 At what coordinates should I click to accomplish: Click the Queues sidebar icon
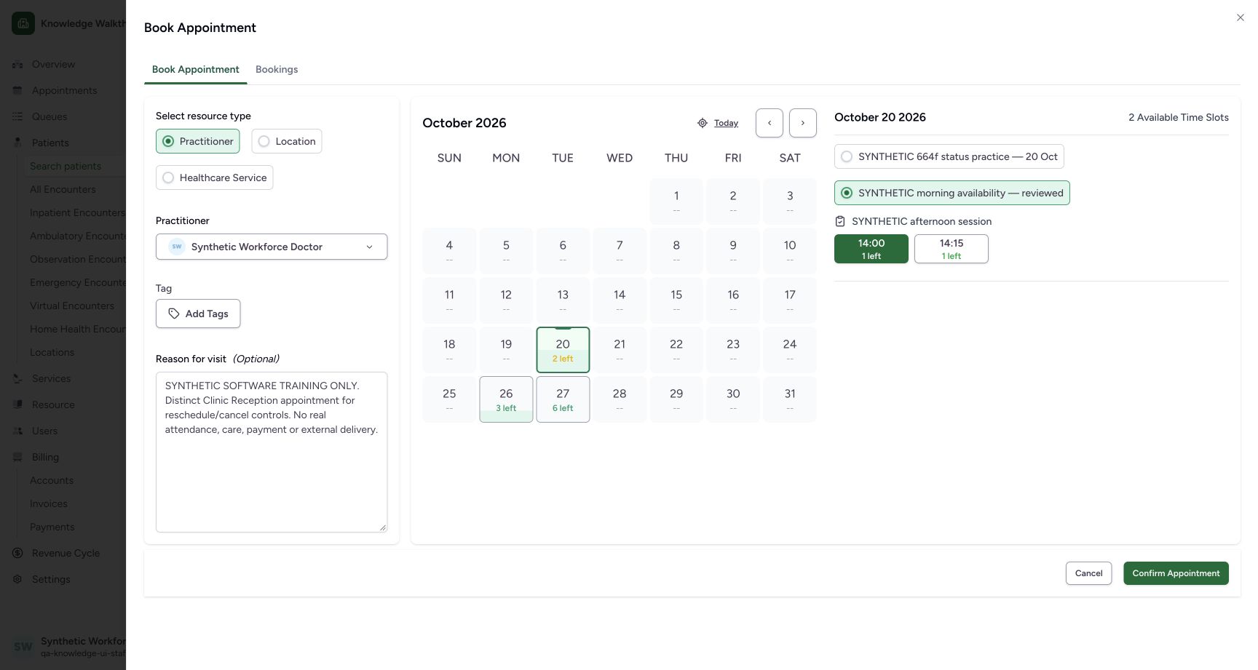pyautogui.click(x=17, y=116)
